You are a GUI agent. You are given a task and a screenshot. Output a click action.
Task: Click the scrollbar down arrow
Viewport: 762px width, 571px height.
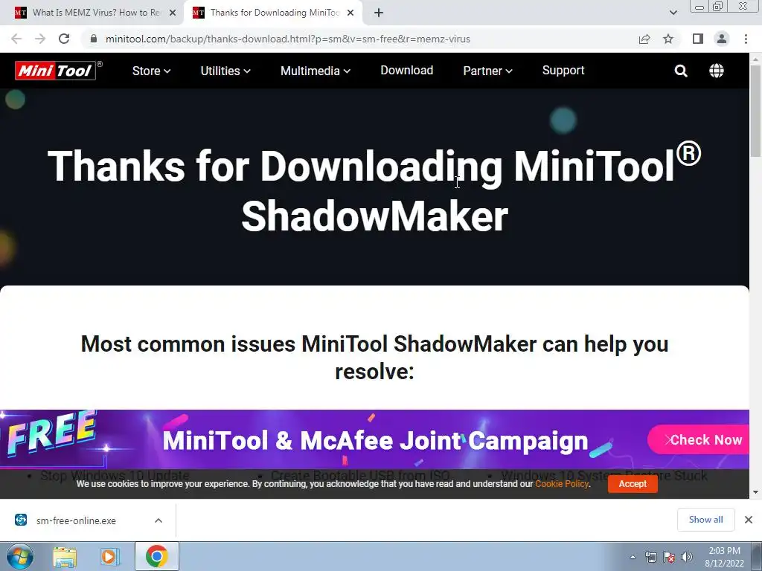(755, 492)
